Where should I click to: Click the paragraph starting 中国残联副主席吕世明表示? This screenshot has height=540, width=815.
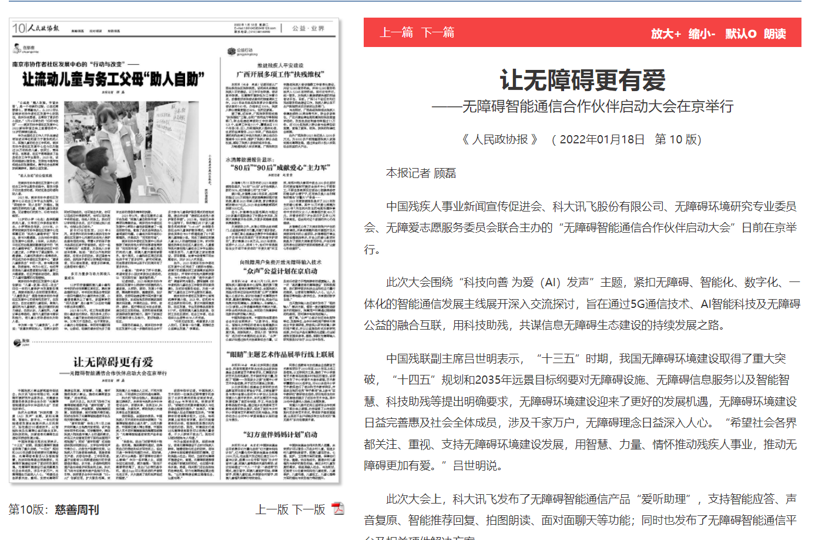582,412
